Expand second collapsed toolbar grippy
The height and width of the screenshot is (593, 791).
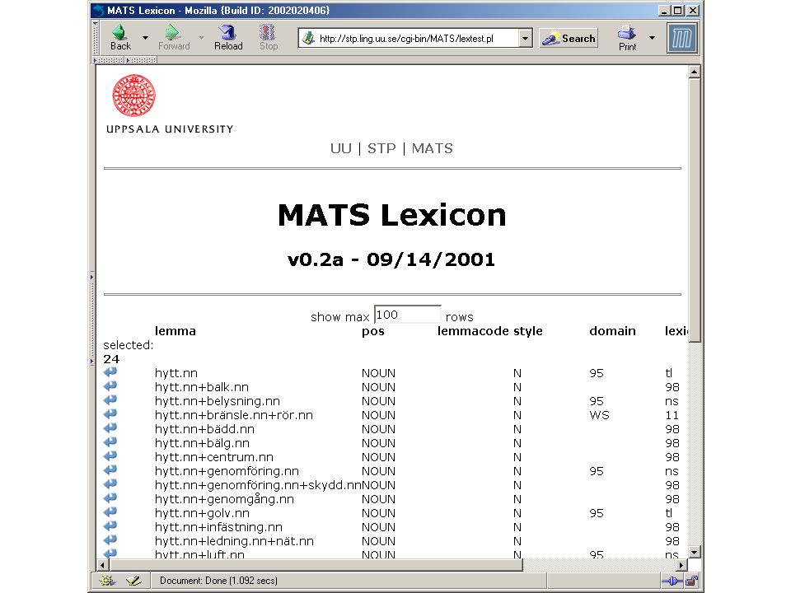click(x=141, y=60)
